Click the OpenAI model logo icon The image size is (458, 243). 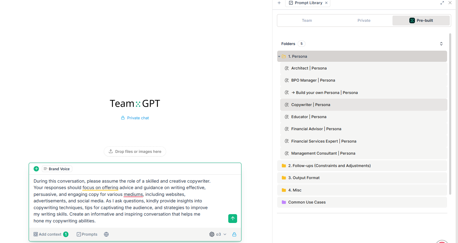pos(212,234)
